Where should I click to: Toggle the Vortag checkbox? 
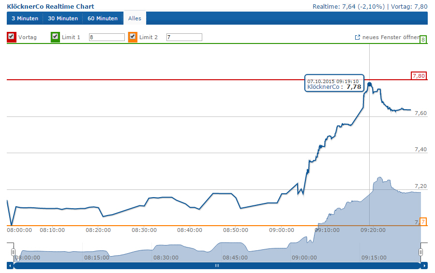[12, 37]
